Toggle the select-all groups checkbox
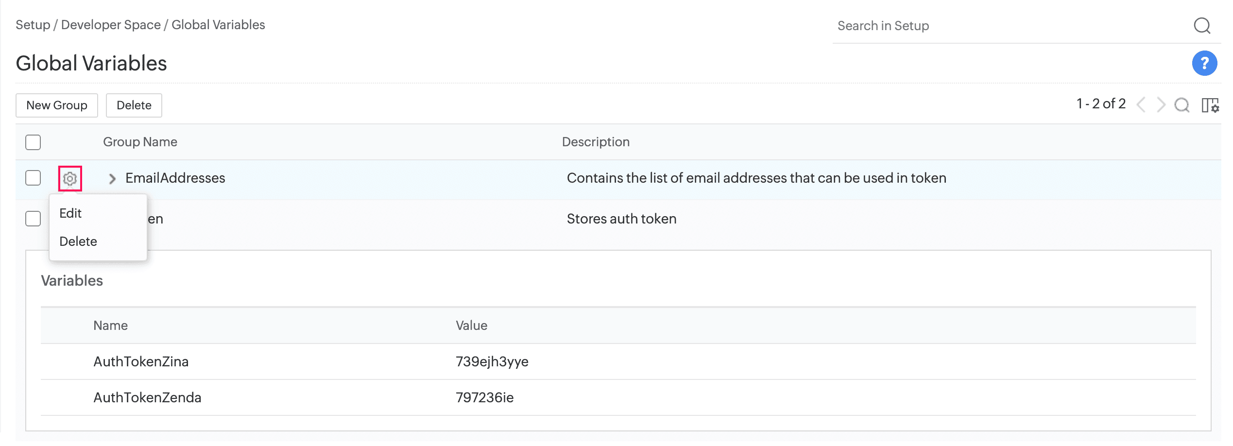Screen dimensions: 1233x446 coord(33,142)
